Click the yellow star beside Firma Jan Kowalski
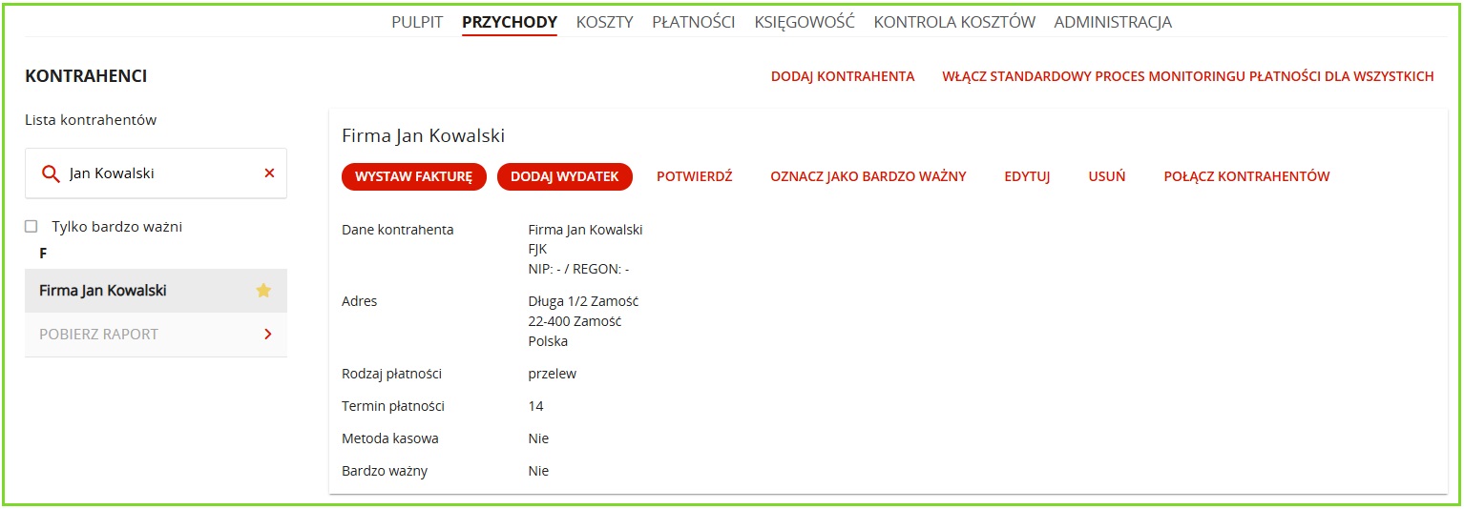The image size is (1464, 509). tap(263, 291)
